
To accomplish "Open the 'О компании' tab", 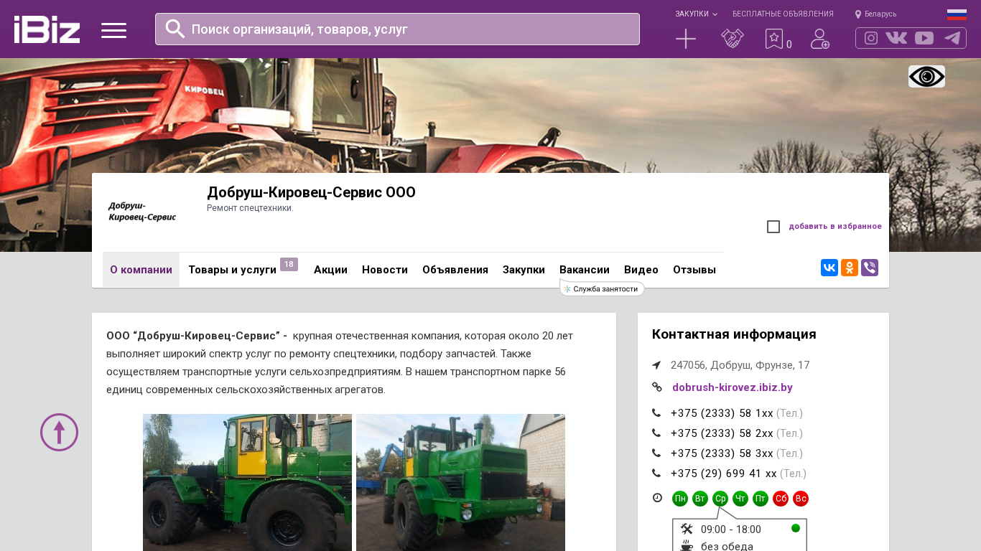I will (x=141, y=270).
